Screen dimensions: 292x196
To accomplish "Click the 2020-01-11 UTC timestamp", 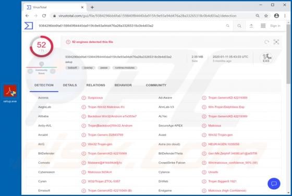I will (x=230, y=57).
